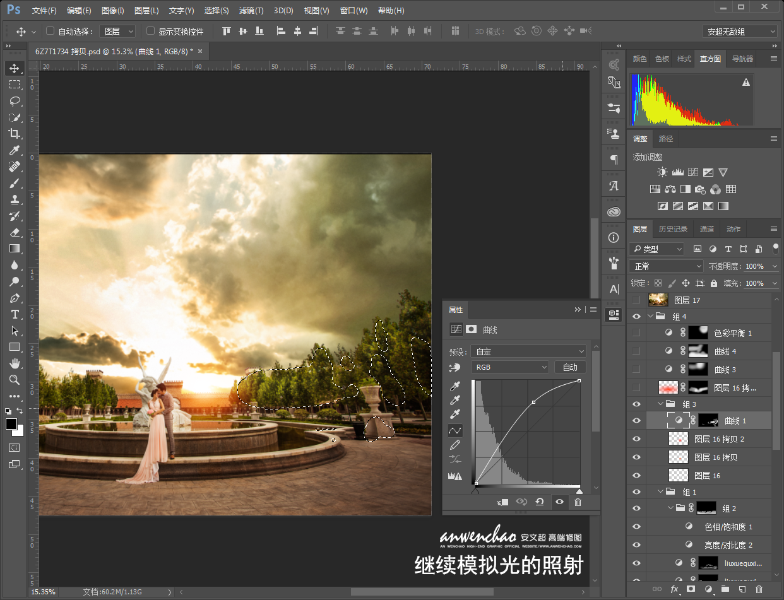This screenshot has width=784, height=600.
Task: Click the black point slider under Curves
Action: tap(475, 491)
